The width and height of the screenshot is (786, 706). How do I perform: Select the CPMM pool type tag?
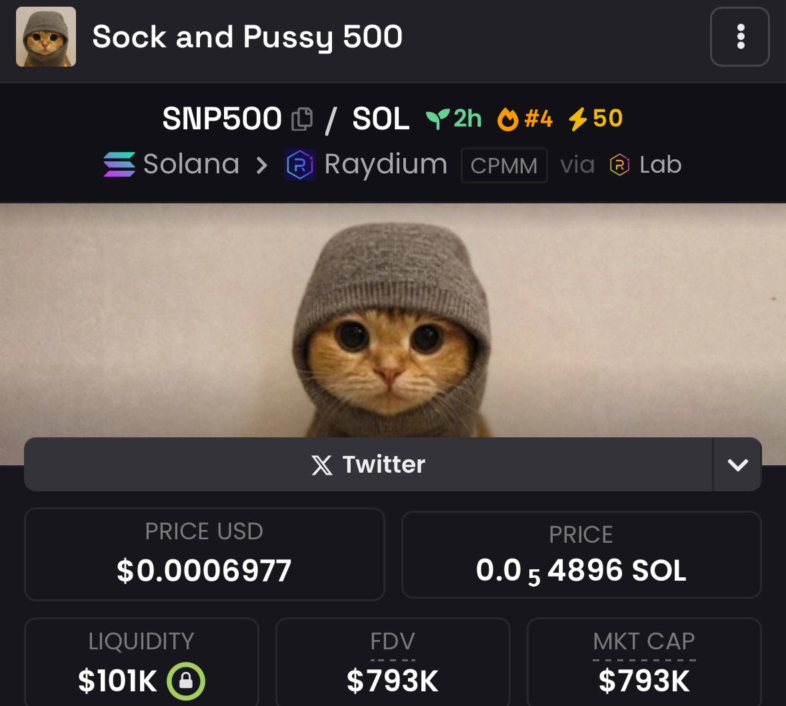click(x=504, y=165)
